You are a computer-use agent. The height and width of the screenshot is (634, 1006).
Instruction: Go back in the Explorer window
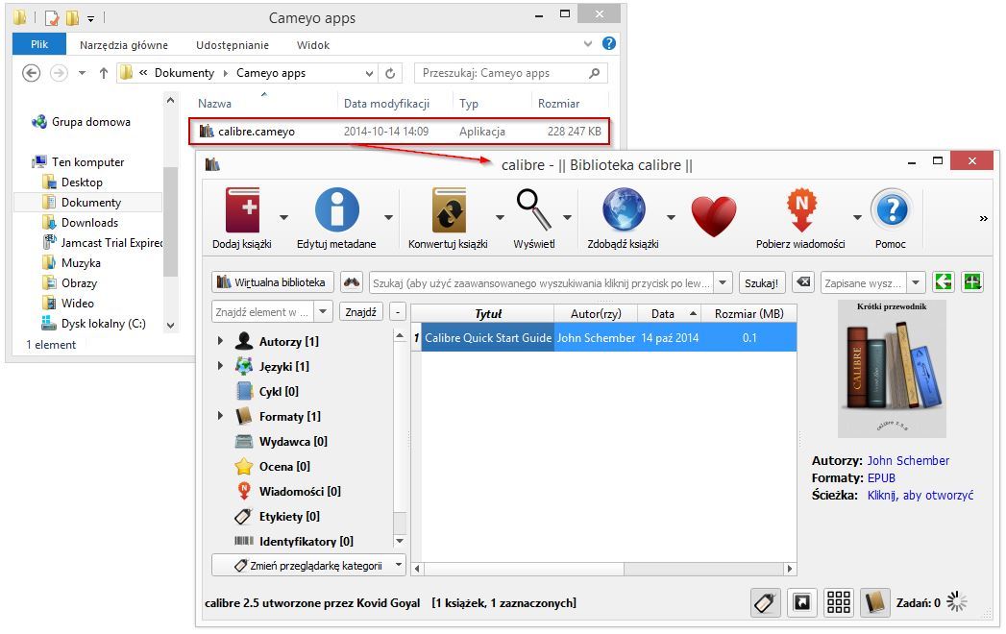(x=32, y=73)
